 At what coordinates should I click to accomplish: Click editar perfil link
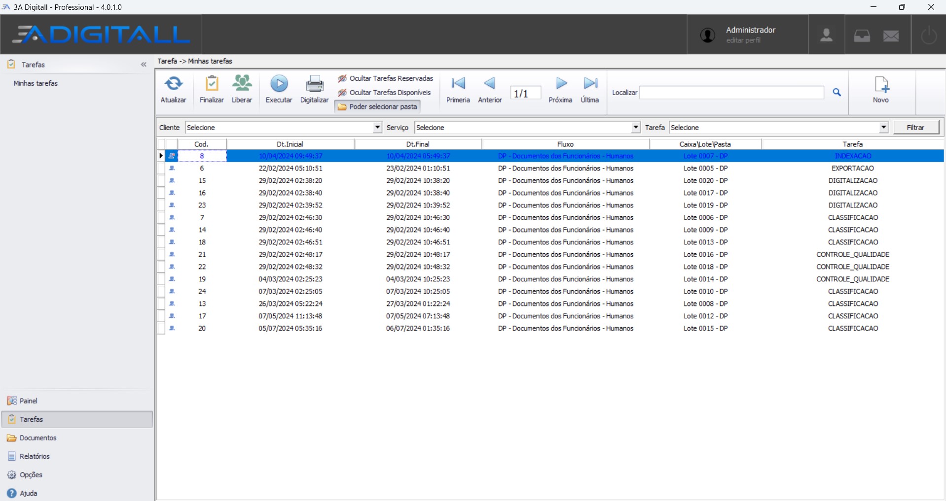click(x=743, y=40)
